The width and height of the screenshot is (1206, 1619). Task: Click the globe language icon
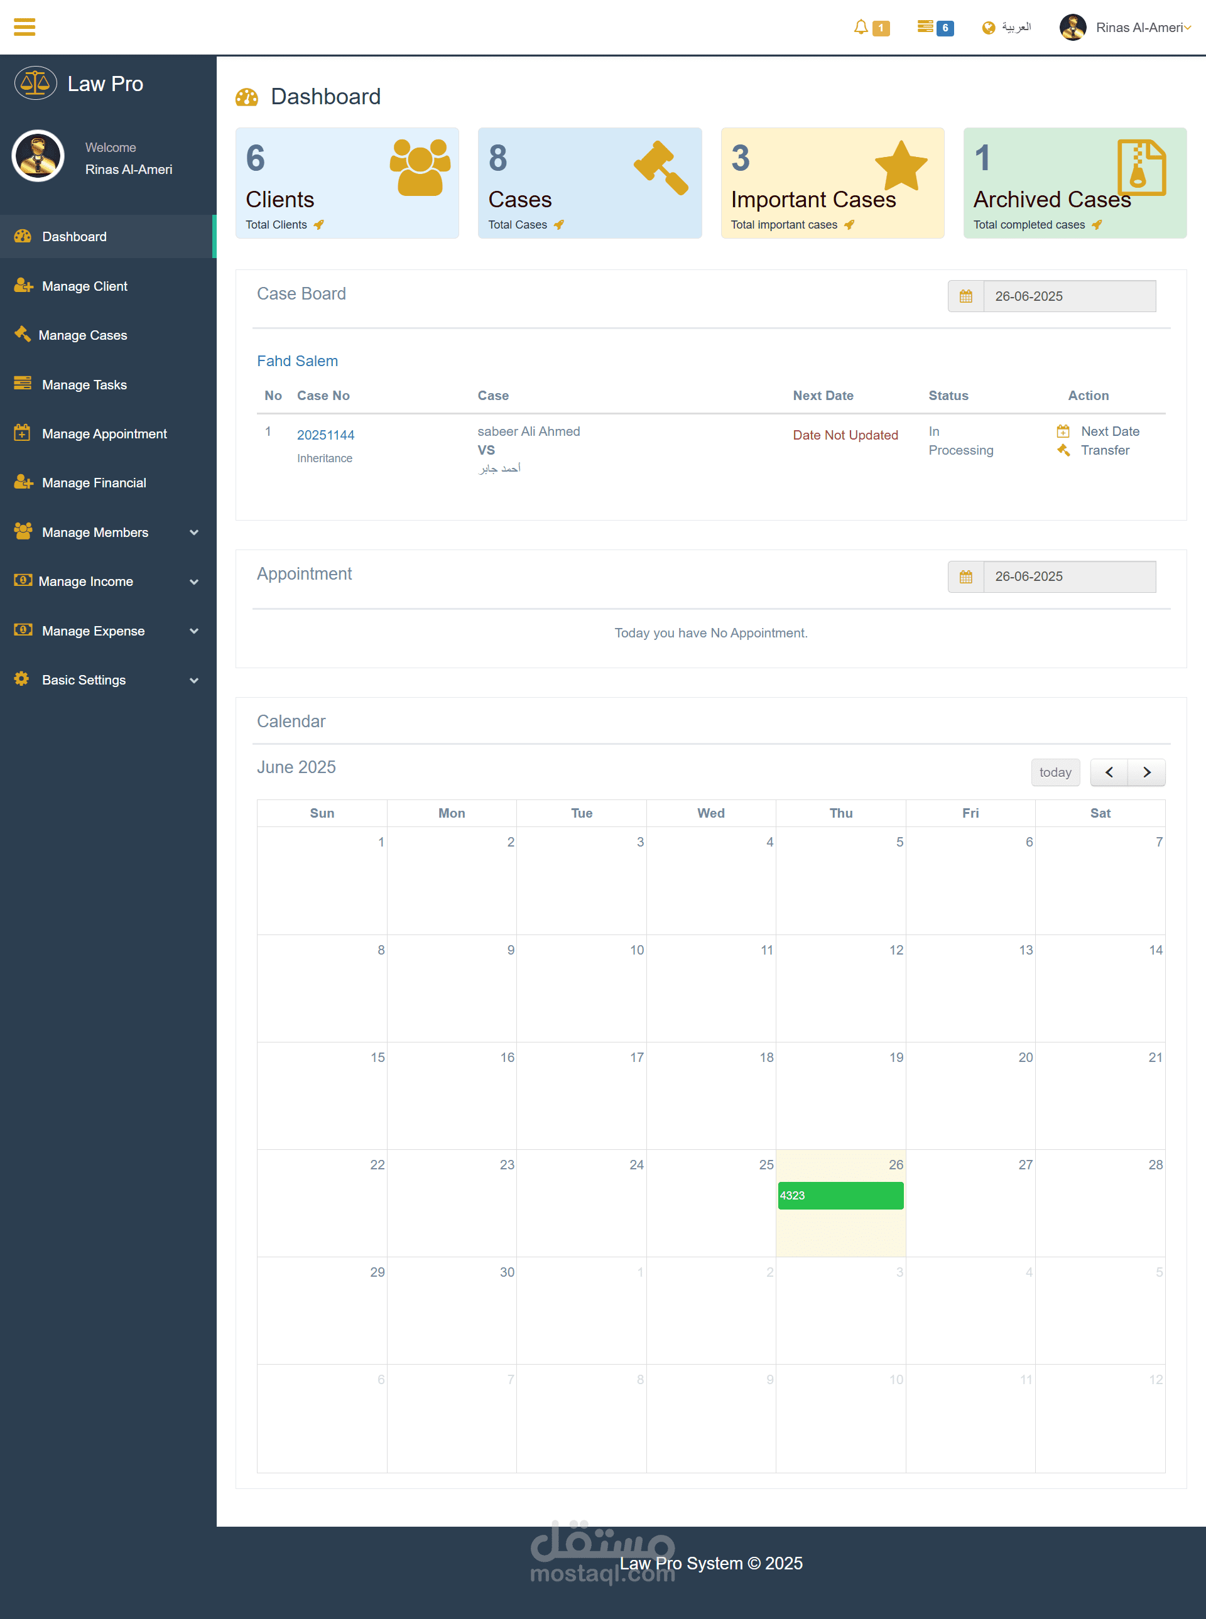click(989, 28)
